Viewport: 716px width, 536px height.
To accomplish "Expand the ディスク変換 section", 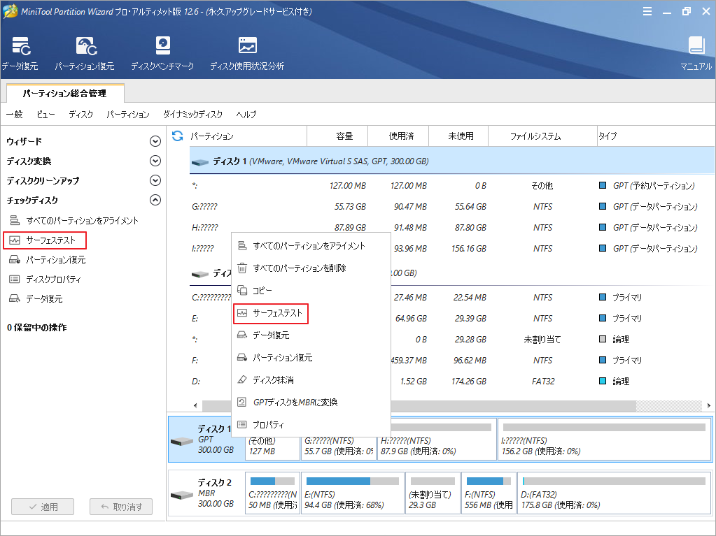I will 155,160.
